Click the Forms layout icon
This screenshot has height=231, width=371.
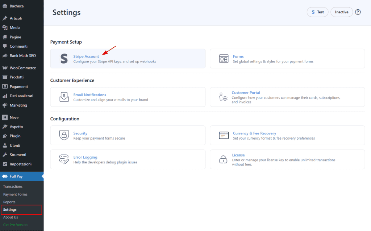224,59
